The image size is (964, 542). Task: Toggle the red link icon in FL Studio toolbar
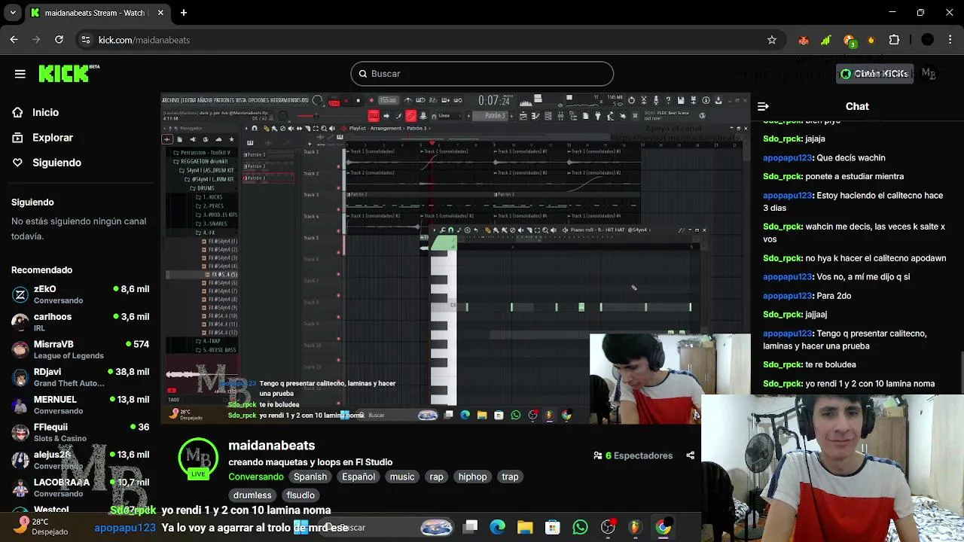[410, 116]
